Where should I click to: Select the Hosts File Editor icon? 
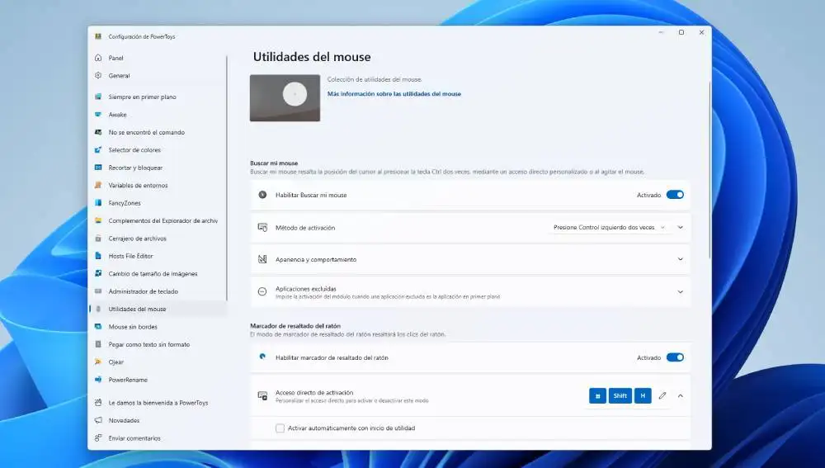pos(98,256)
